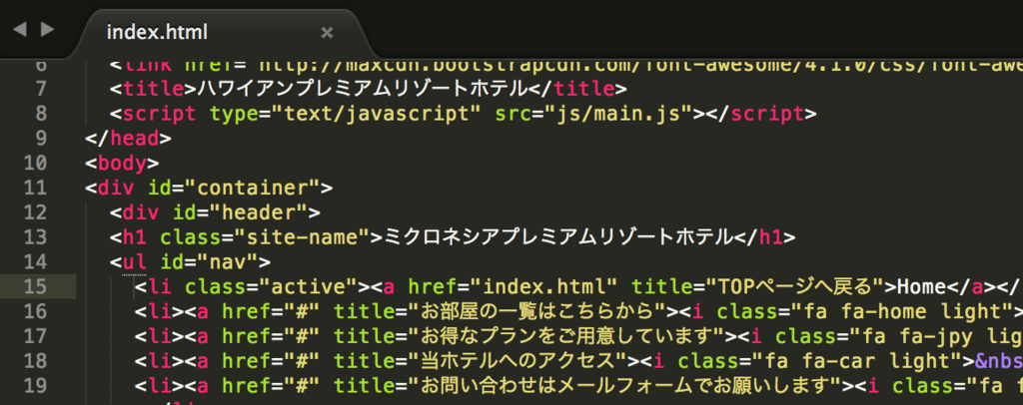Click the h1 text ミクロネシアプレミアムリゾートホテル

pos(557,237)
